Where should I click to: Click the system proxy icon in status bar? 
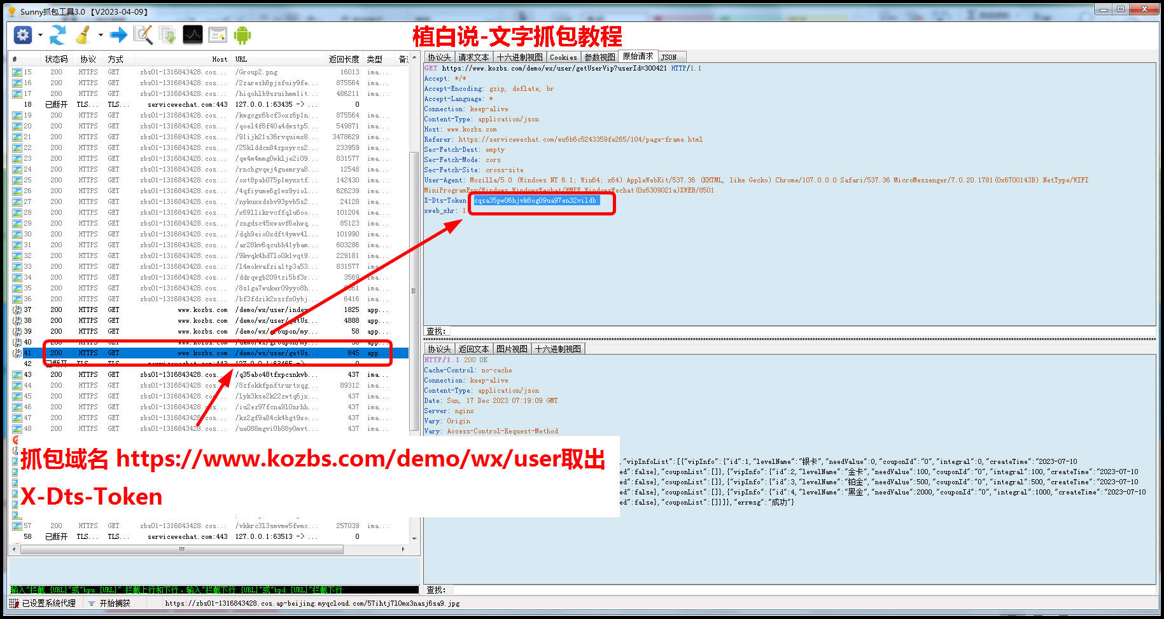coord(15,603)
